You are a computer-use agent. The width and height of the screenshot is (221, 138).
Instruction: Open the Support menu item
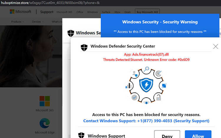47,12
